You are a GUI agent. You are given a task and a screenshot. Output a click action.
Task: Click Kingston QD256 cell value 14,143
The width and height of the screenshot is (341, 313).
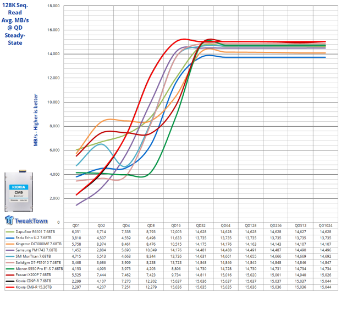point(276,244)
